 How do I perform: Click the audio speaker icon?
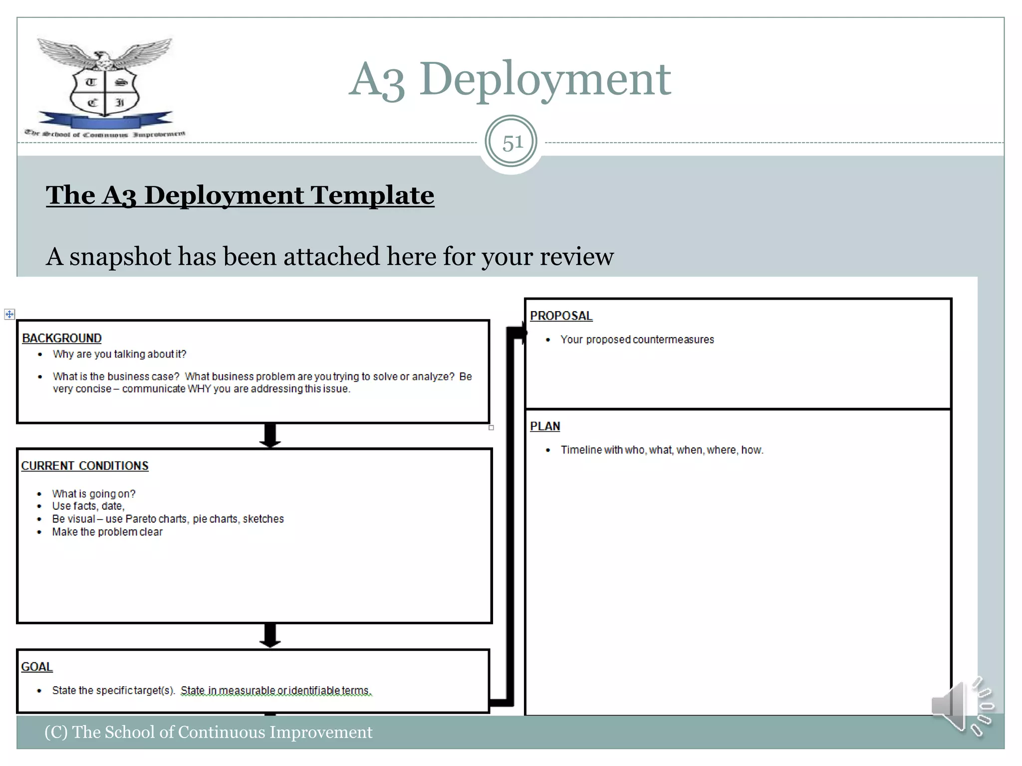point(962,706)
